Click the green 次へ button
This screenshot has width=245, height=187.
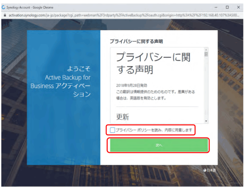[159, 145]
